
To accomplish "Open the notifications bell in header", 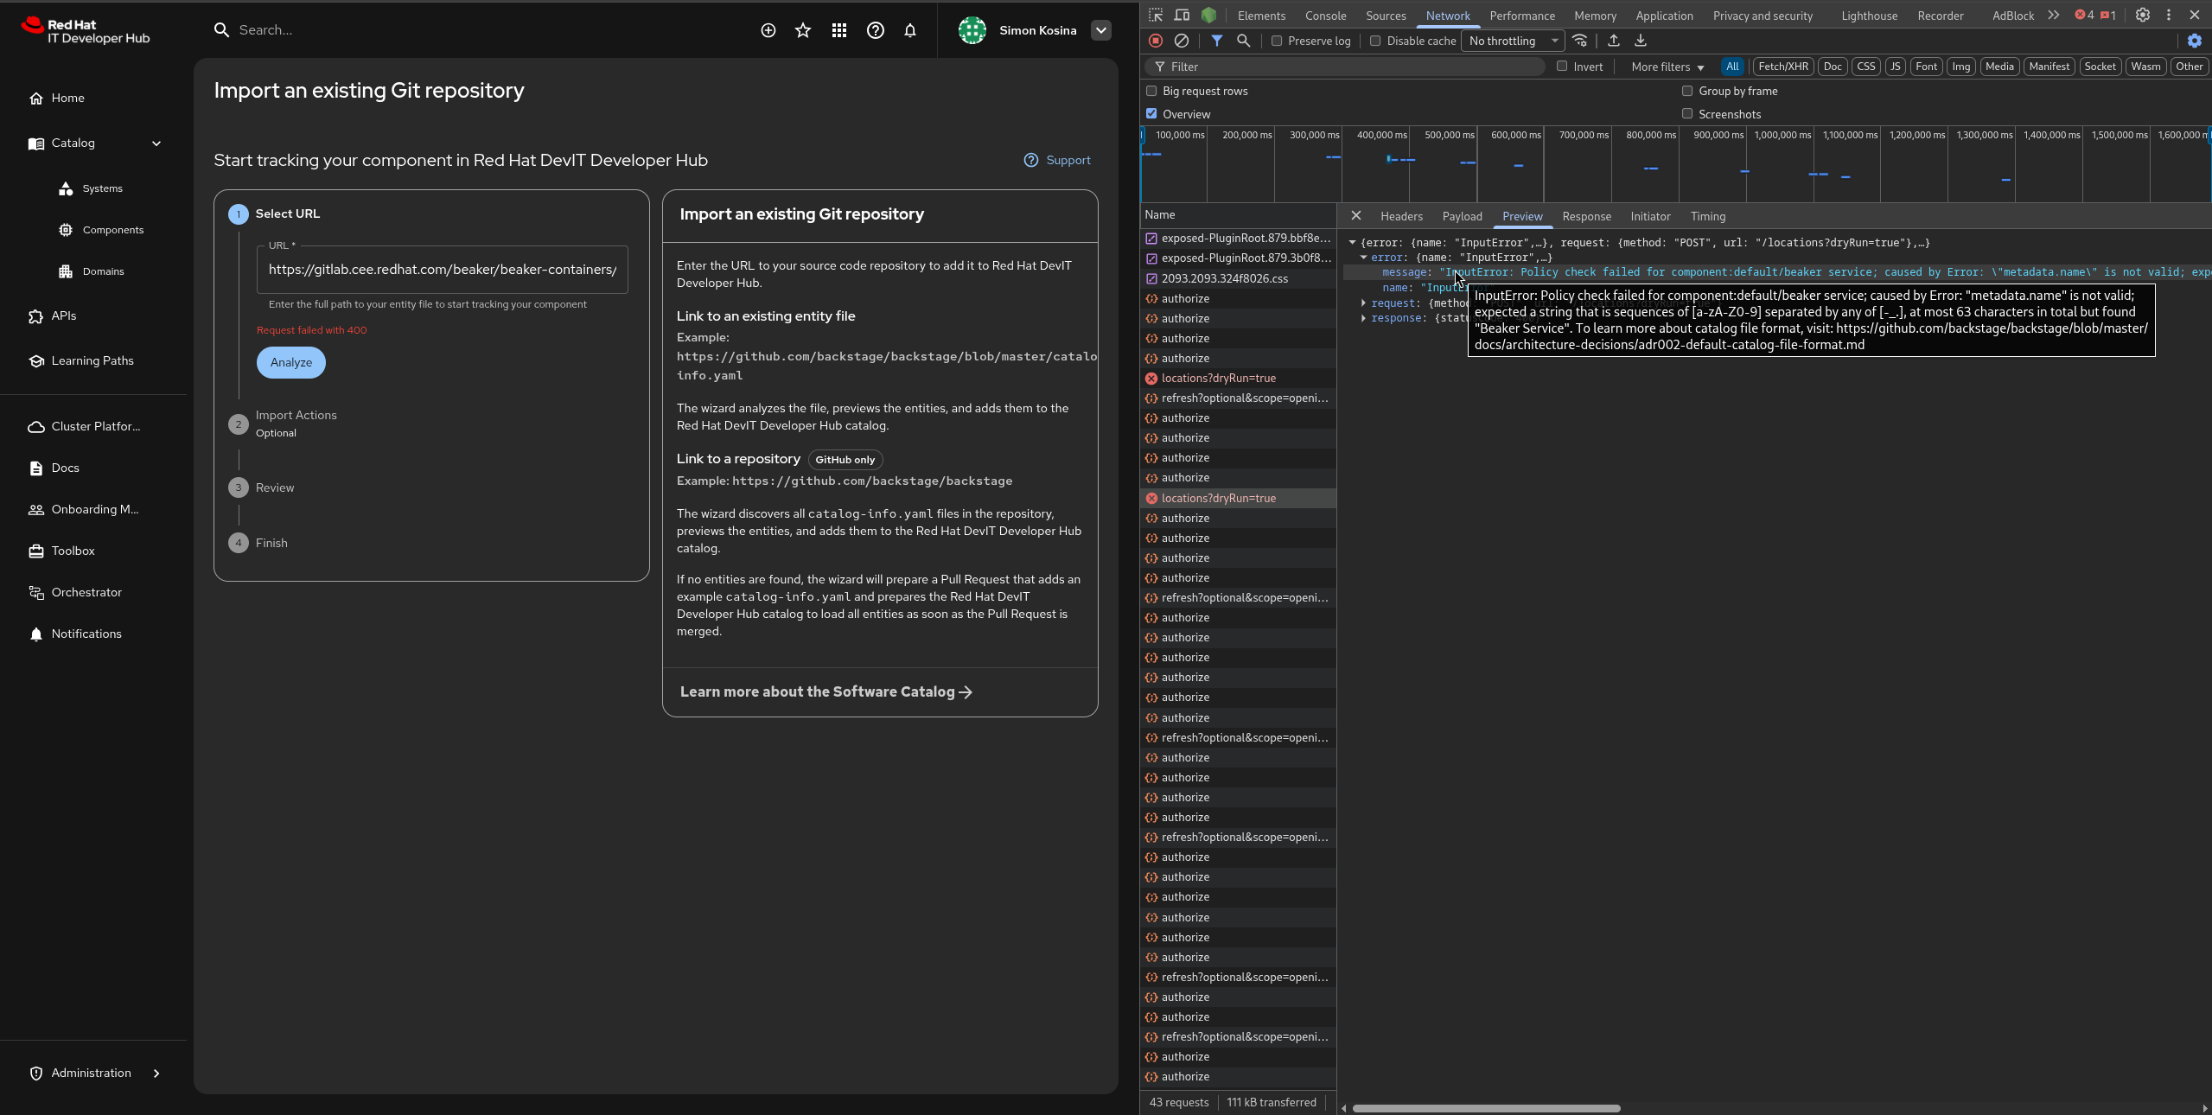I will coord(910,30).
